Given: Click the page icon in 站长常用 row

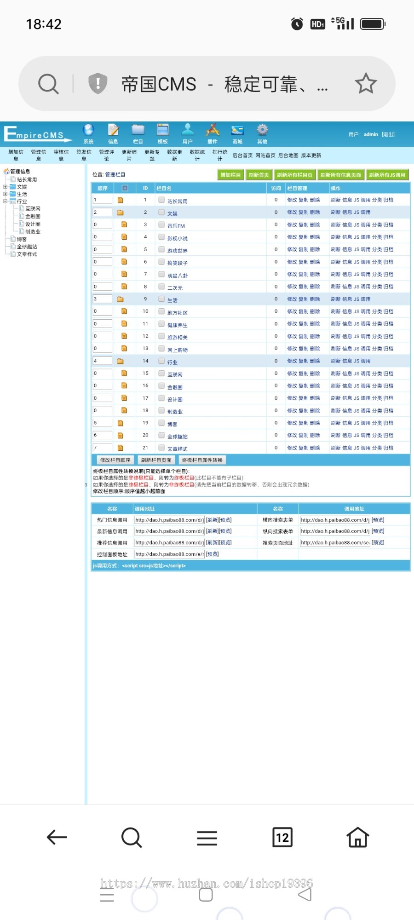Looking at the screenshot, I should click(x=120, y=200).
